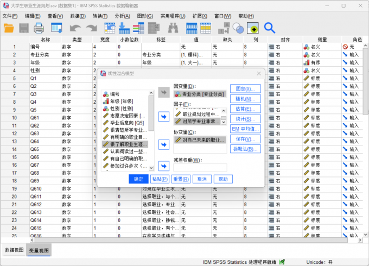
Task: Click the Insert cases icon
Action: 192,28
